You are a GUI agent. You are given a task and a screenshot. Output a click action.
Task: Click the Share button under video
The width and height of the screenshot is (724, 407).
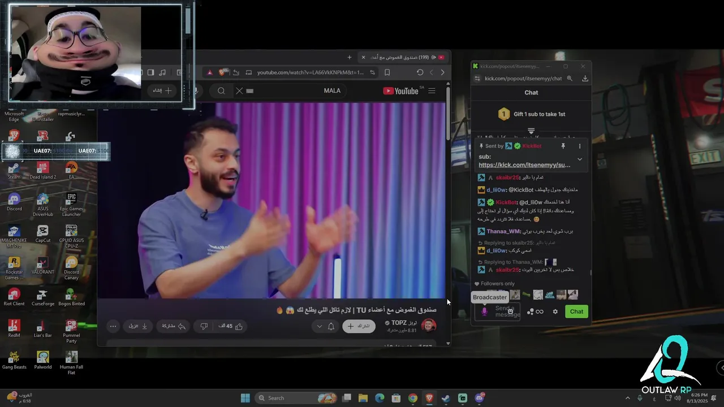(174, 326)
